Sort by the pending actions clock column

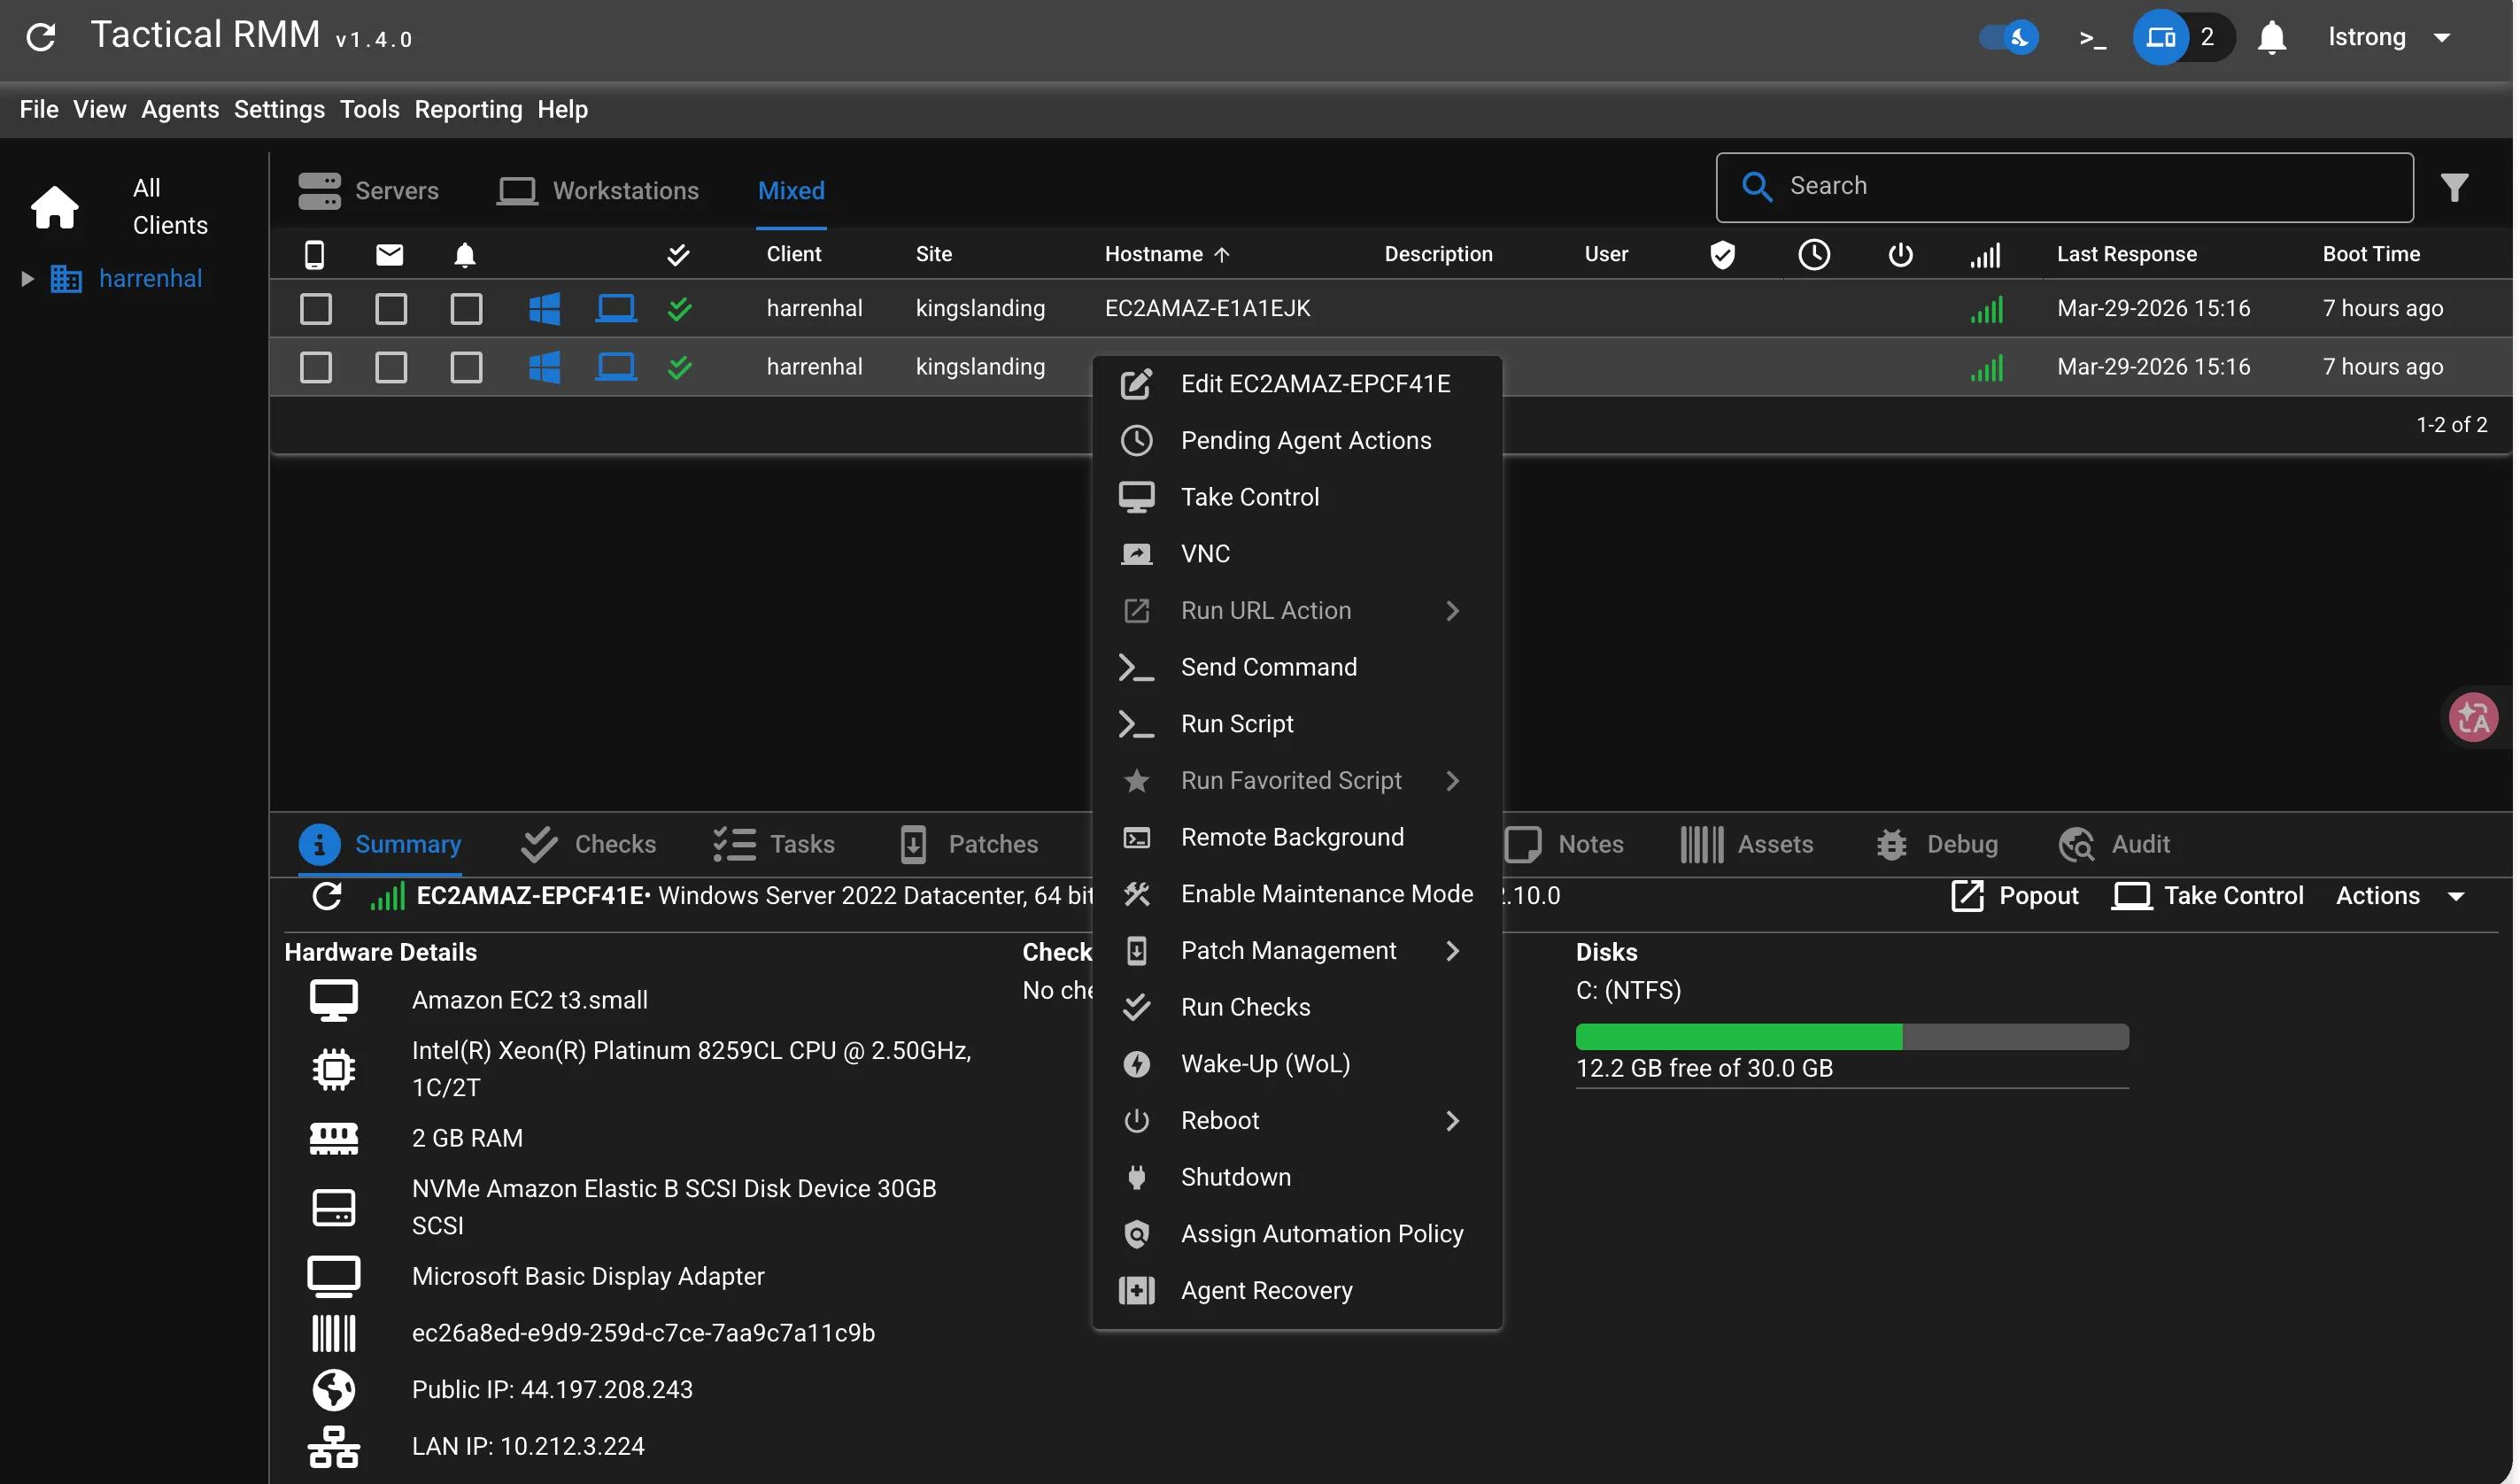pyautogui.click(x=1814, y=254)
